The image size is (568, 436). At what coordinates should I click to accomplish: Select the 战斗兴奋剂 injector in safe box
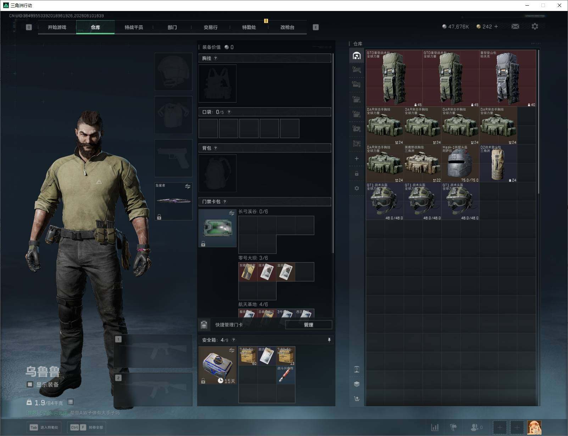point(286,375)
